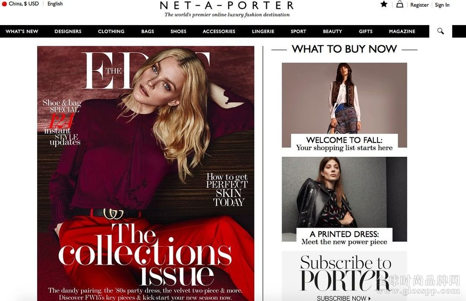Go to the Magazine section
The image size is (466, 301).
coord(402,31)
